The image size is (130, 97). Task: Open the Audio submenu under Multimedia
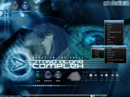pyautogui.click(x=98, y=52)
